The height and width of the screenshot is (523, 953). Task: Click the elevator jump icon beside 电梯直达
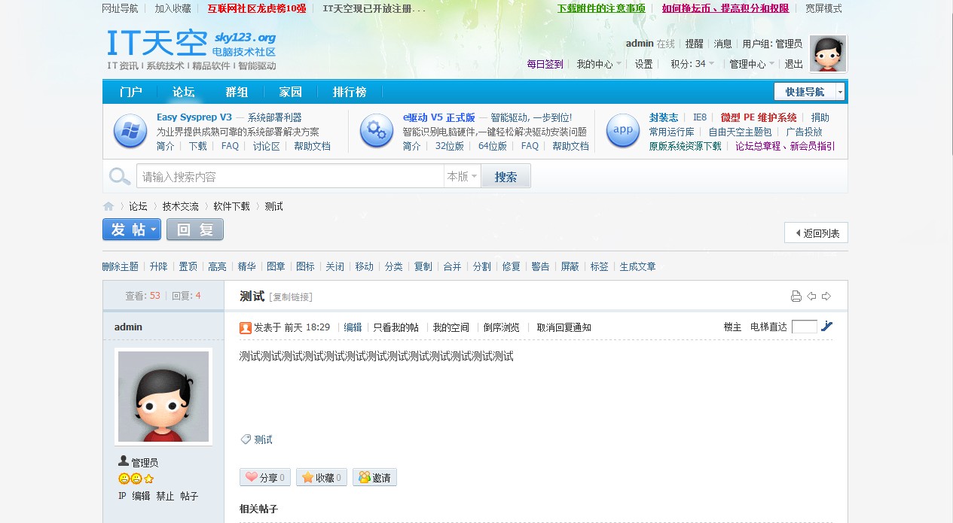pyautogui.click(x=827, y=327)
